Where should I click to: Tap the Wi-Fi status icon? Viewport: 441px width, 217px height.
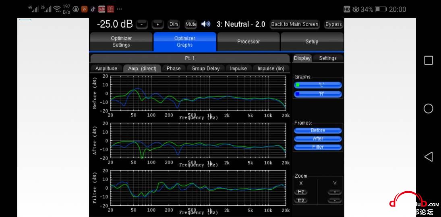click(x=57, y=9)
